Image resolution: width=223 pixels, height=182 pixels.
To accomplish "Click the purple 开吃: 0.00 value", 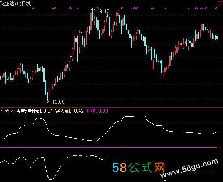I will coord(97,111).
